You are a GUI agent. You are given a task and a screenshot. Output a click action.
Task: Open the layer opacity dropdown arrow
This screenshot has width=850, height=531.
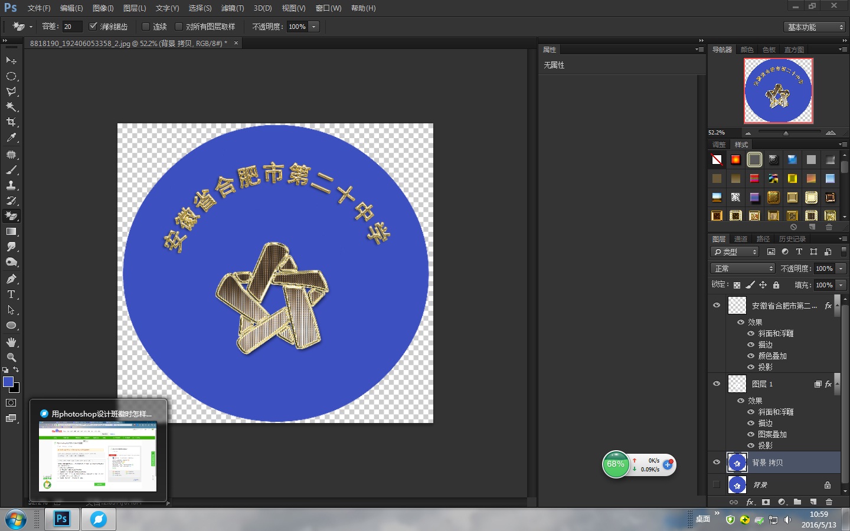pos(841,268)
